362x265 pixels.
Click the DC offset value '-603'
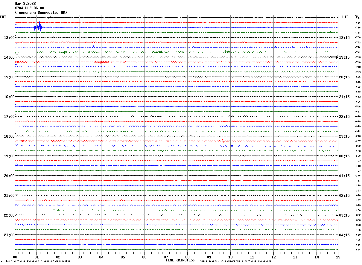358,92
